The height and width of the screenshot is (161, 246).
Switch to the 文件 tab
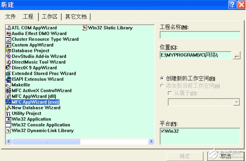pyautogui.click(x=11, y=16)
